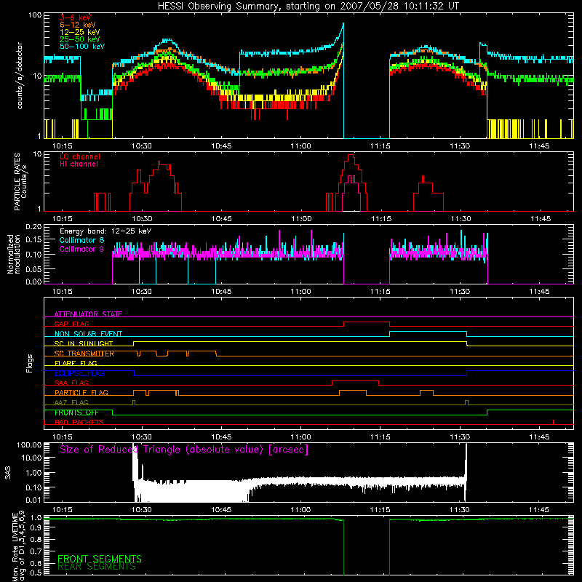The width and height of the screenshot is (582, 582).
Task: Click the BAD PACKETS flag label
Action: coord(79,422)
